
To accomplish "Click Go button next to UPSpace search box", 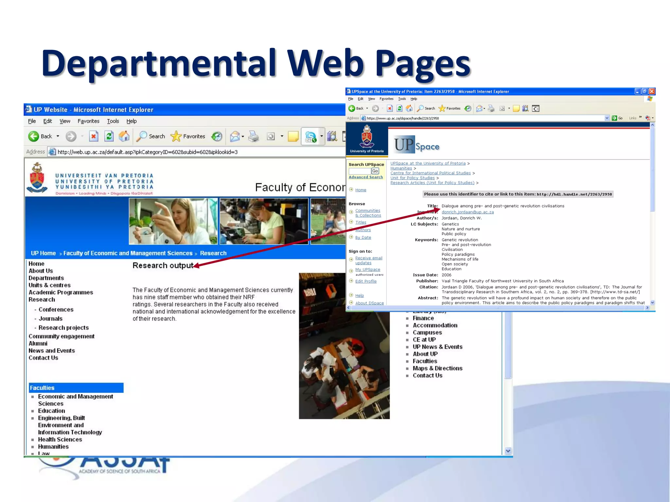I will point(375,171).
